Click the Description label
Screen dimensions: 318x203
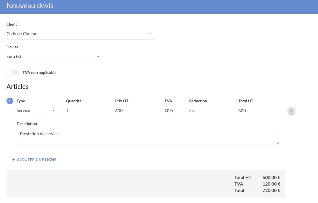tap(27, 124)
